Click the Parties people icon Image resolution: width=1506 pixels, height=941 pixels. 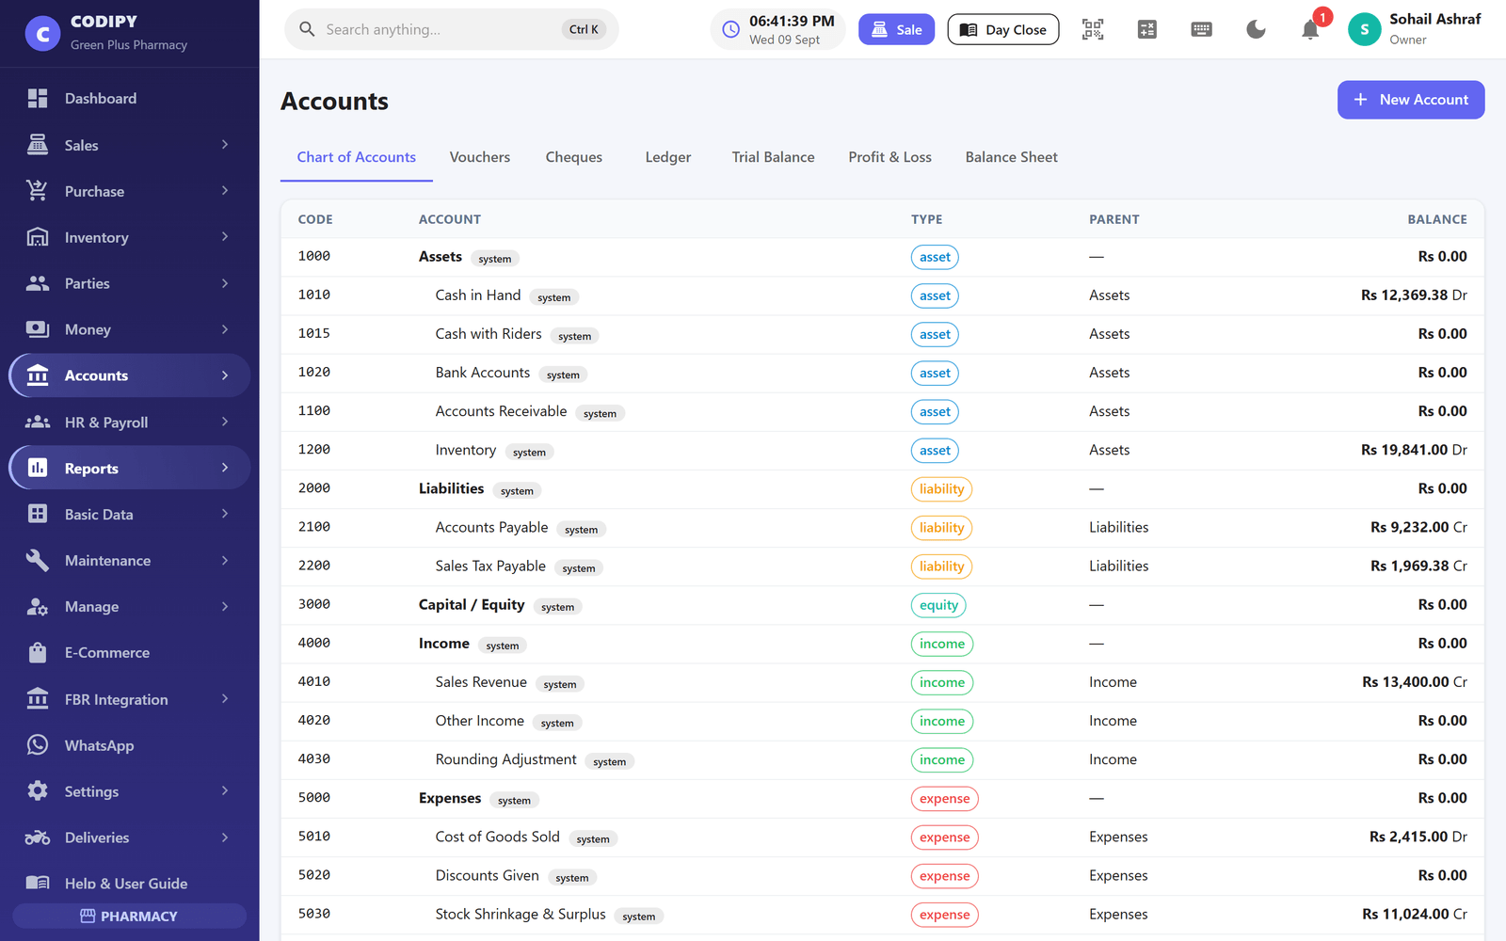38,283
